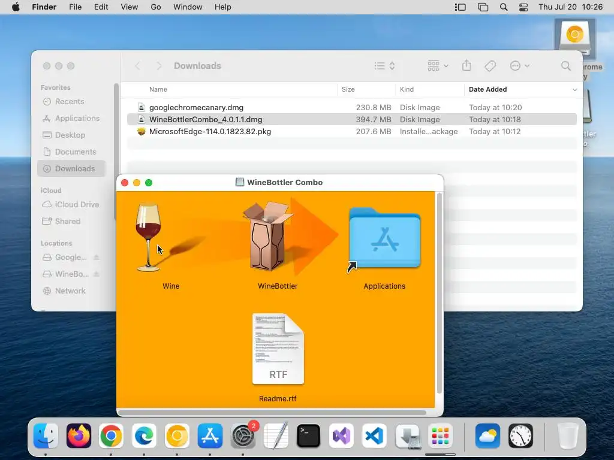
Task: Open Launchpad from the Dock
Action: click(440, 436)
